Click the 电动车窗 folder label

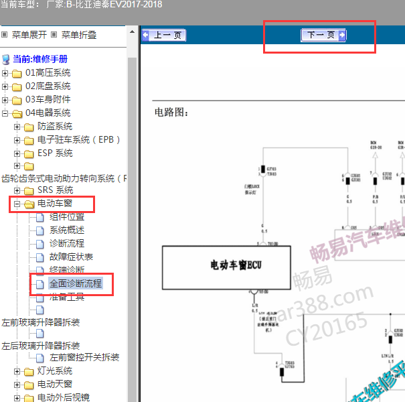point(55,204)
